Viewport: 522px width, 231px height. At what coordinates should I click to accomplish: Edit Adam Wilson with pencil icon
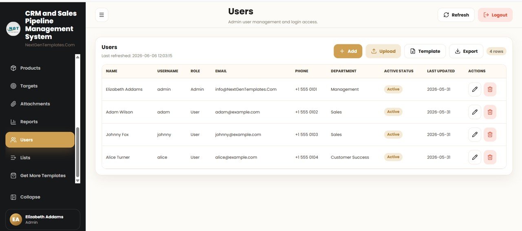tap(475, 112)
